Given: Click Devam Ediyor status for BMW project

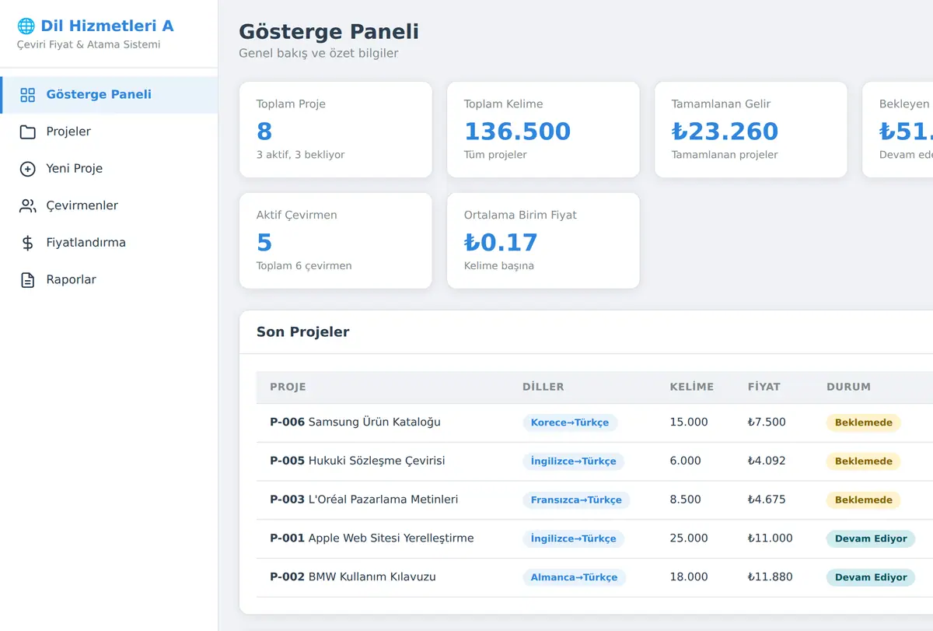Looking at the screenshot, I should coord(871,577).
